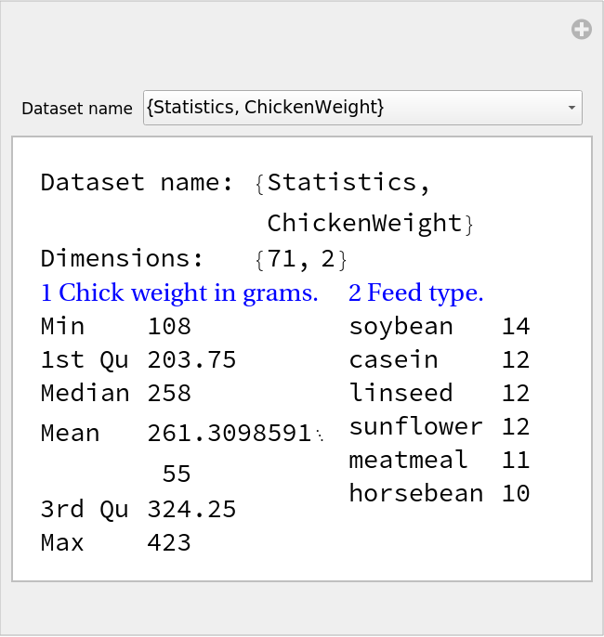604x637 pixels.
Task: Click the '1 Chick weight in grams.' heading
Action: pyautogui.click(x=179, y=293)
